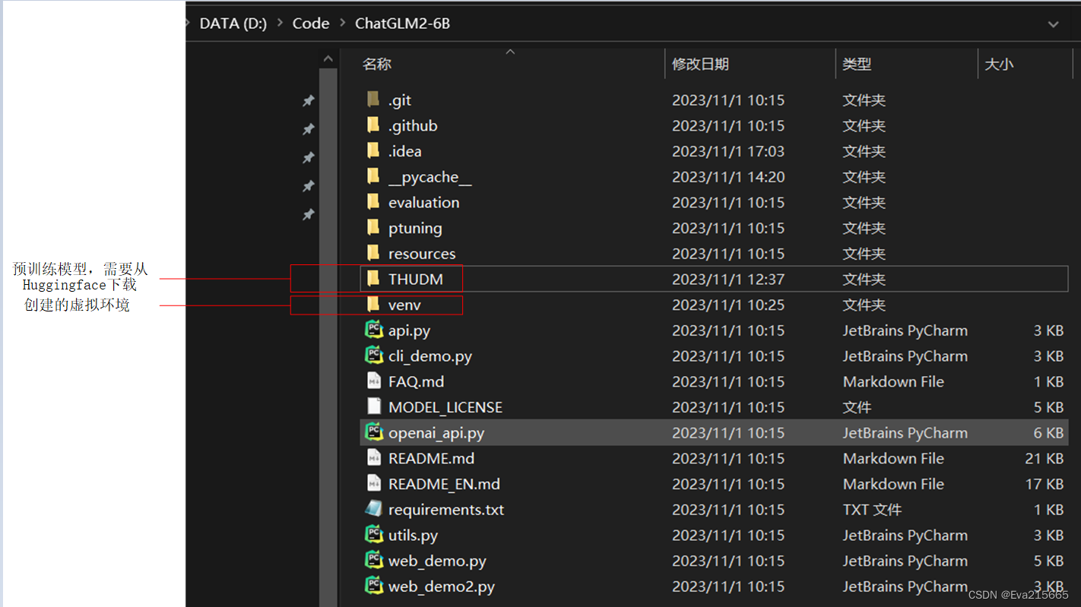The image size is (1081, 607).
Task: Click the venv folder name
Action: [404, 305]
